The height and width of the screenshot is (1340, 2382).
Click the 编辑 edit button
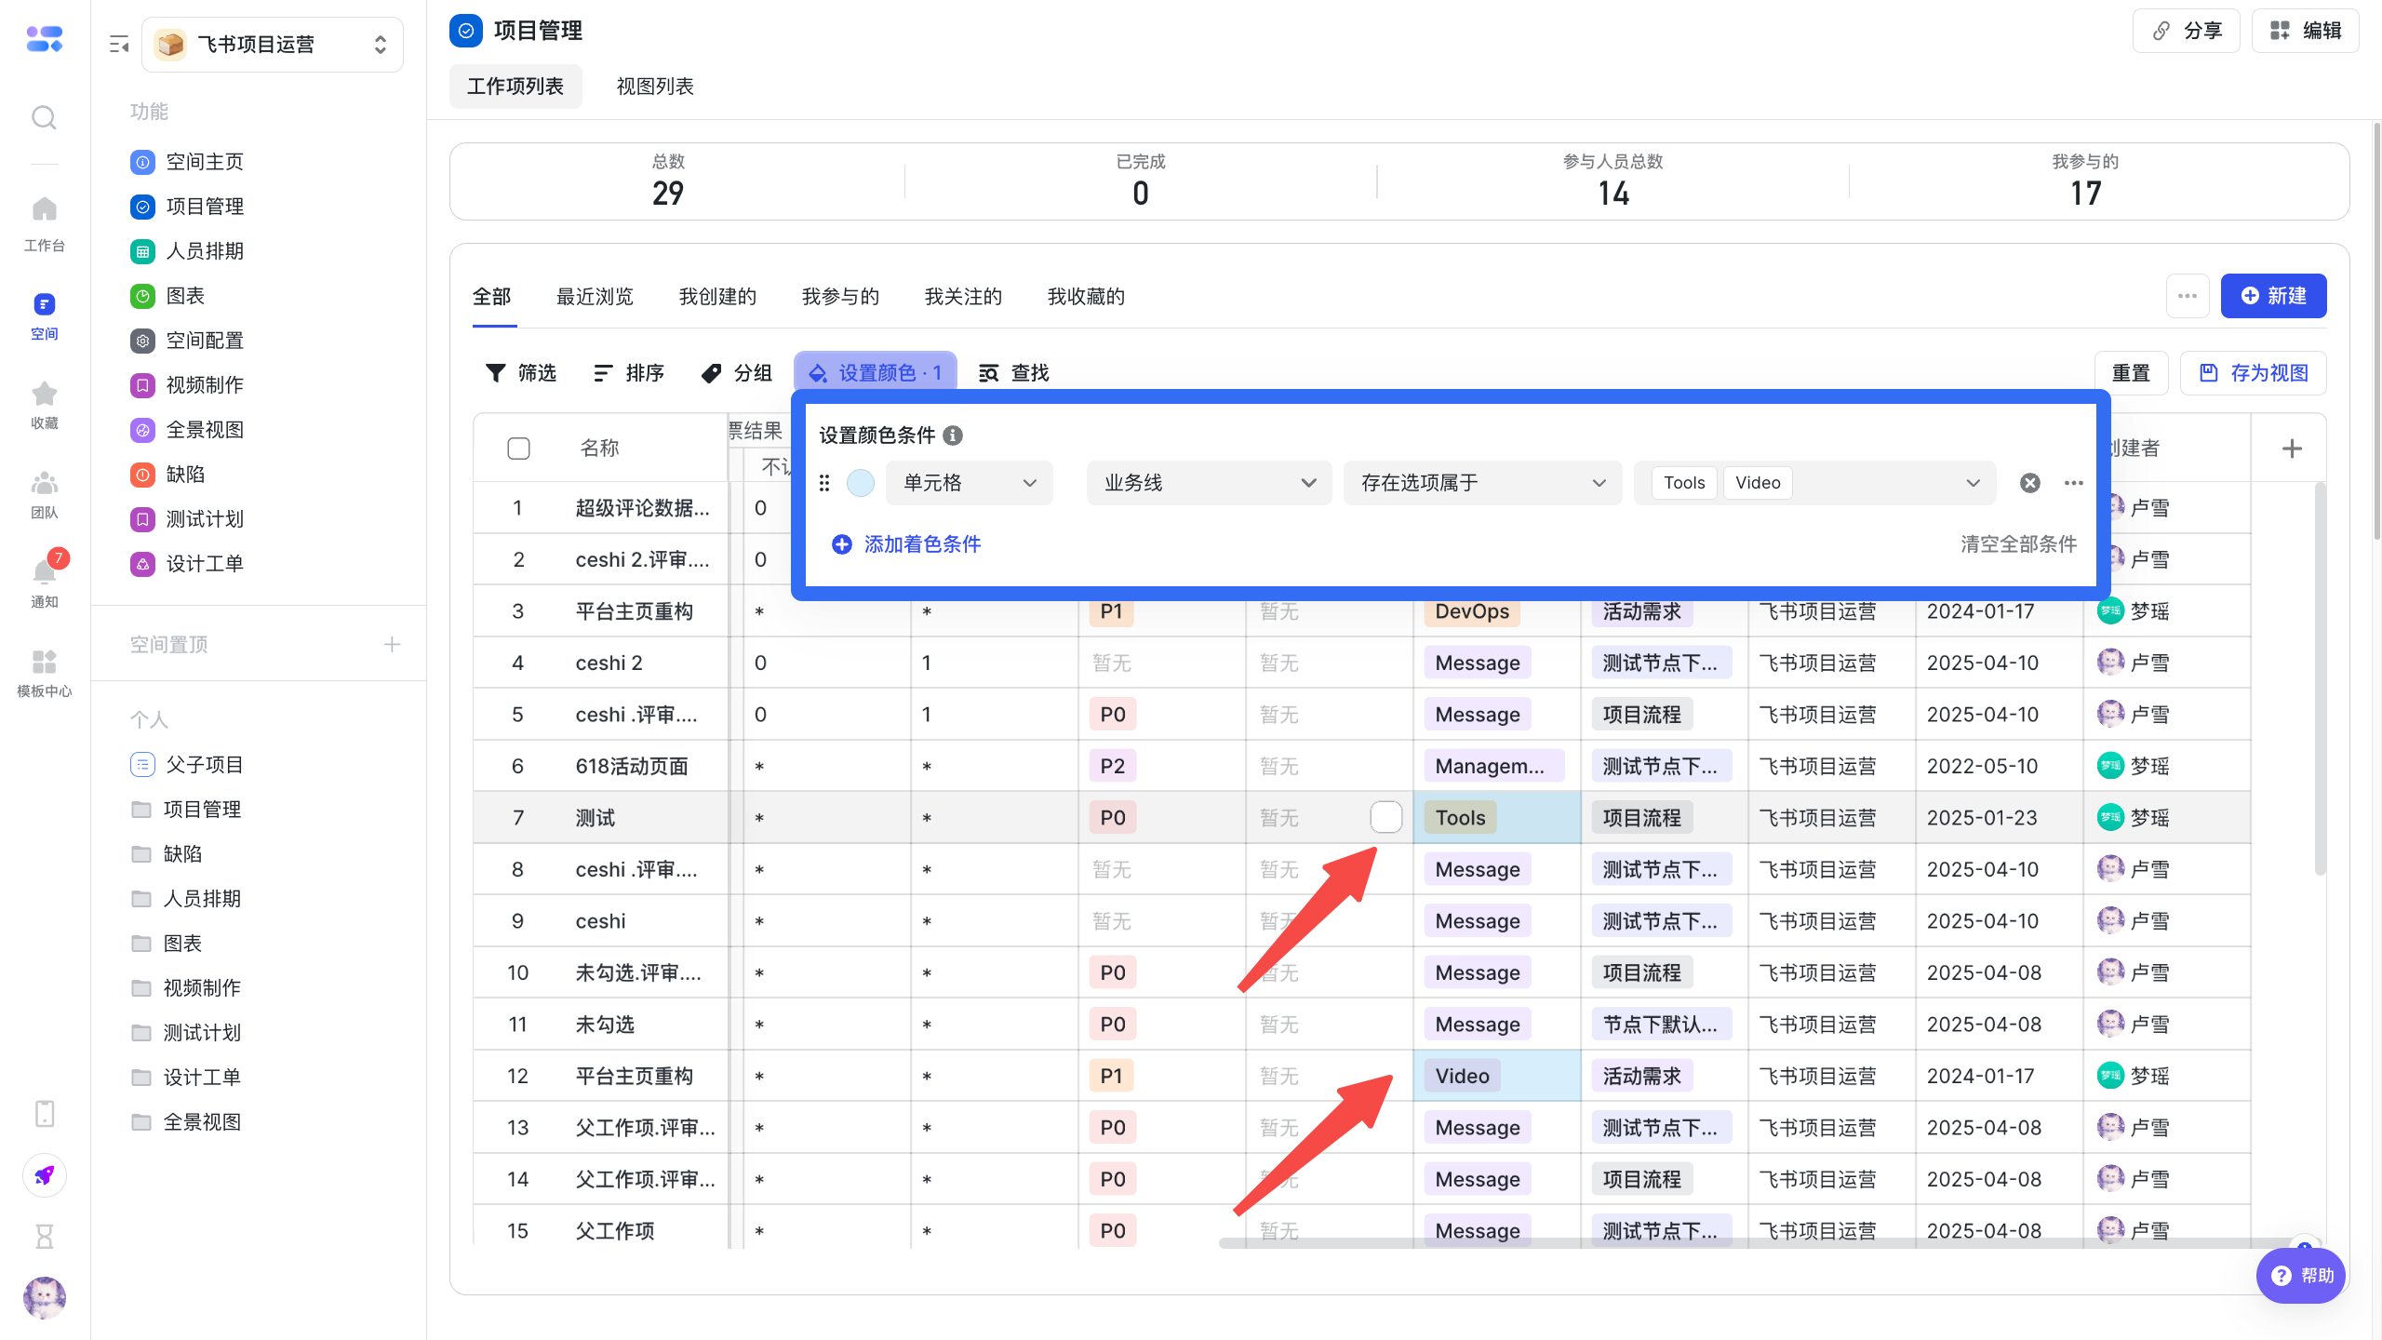(x=2305, y=31)
